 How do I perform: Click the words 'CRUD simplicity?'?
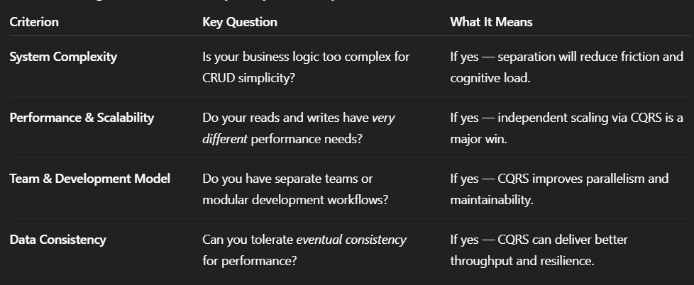pos(248,78)
